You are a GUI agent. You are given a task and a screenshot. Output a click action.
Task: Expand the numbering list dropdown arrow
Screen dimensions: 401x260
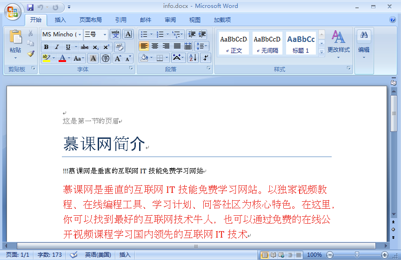[x=167, y=34]
